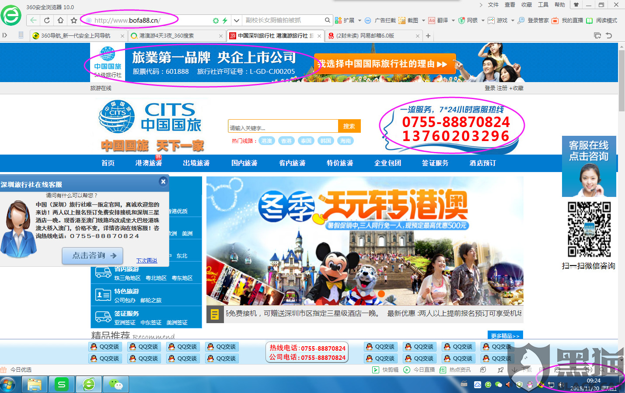Click 点击咨询 in the chat popup

tap(92, 255)
